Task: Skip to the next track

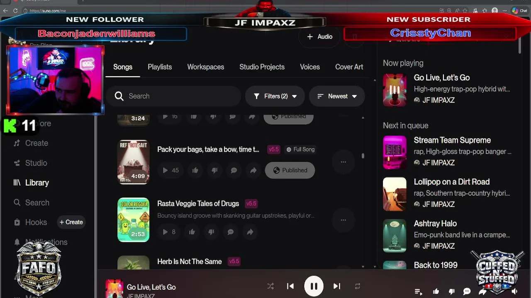Action: click(337, 286)
